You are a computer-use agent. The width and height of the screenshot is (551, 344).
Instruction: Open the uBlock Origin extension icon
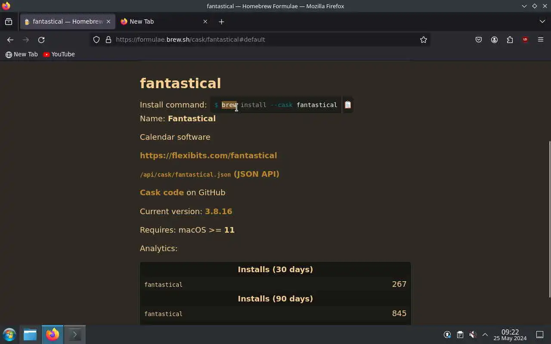click(525, 40)
